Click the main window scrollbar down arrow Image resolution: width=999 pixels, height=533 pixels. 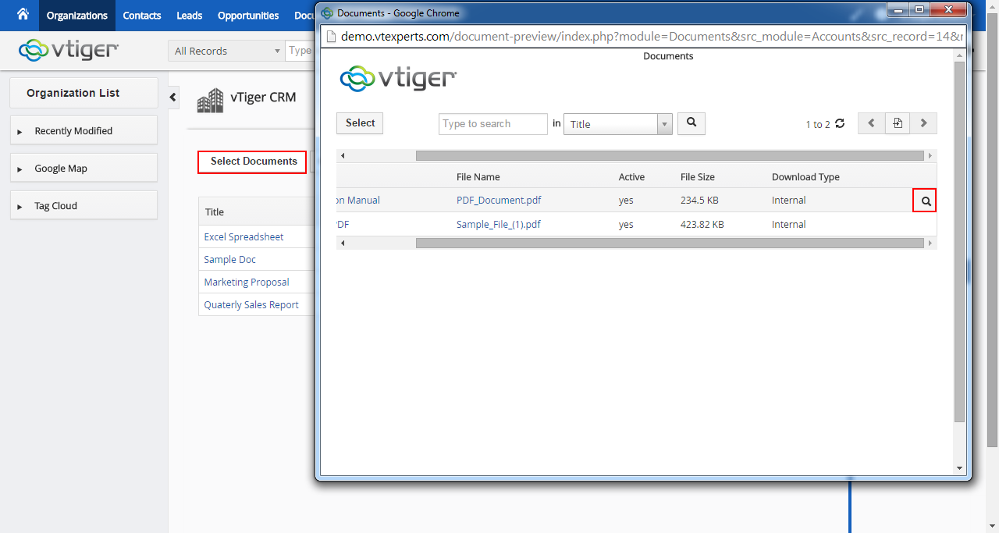[993, 526]
